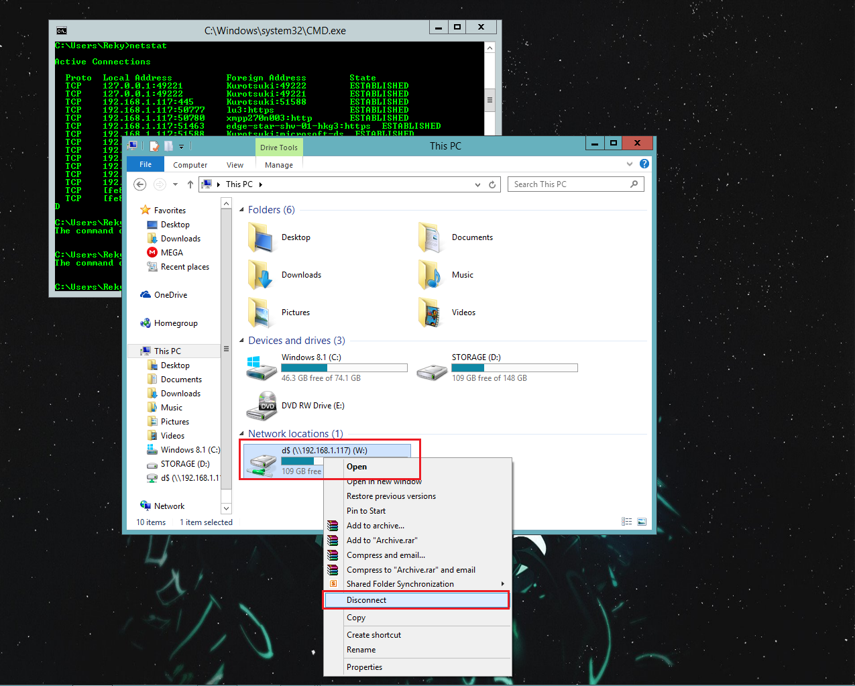Select the Downloads folder icon in Folders

point(261,275)
